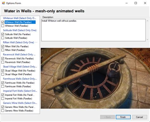
Task: Uncheck Solitude Well (No Parallax) checkbox
Action: (x=3, y=34)
